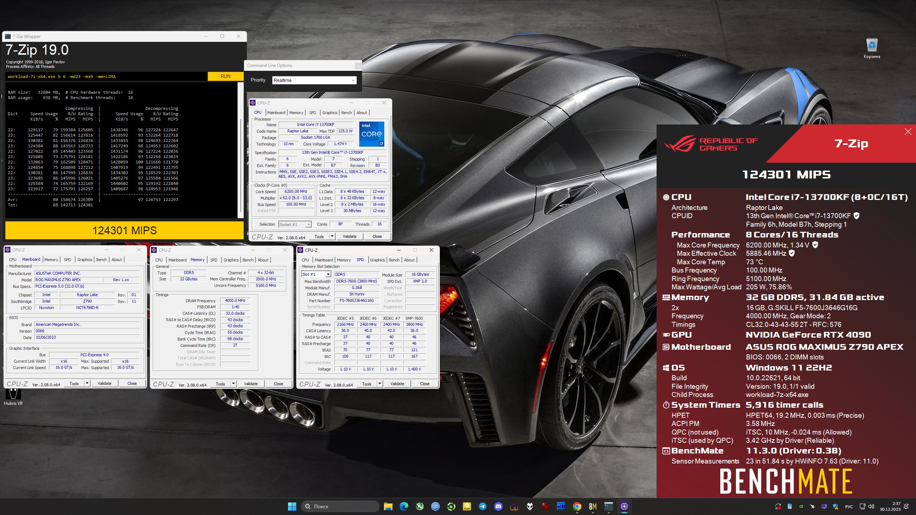Open the blue memory-bars app in taskbar
The width and height of the screenshot is (916, 515).
[561, 506]
